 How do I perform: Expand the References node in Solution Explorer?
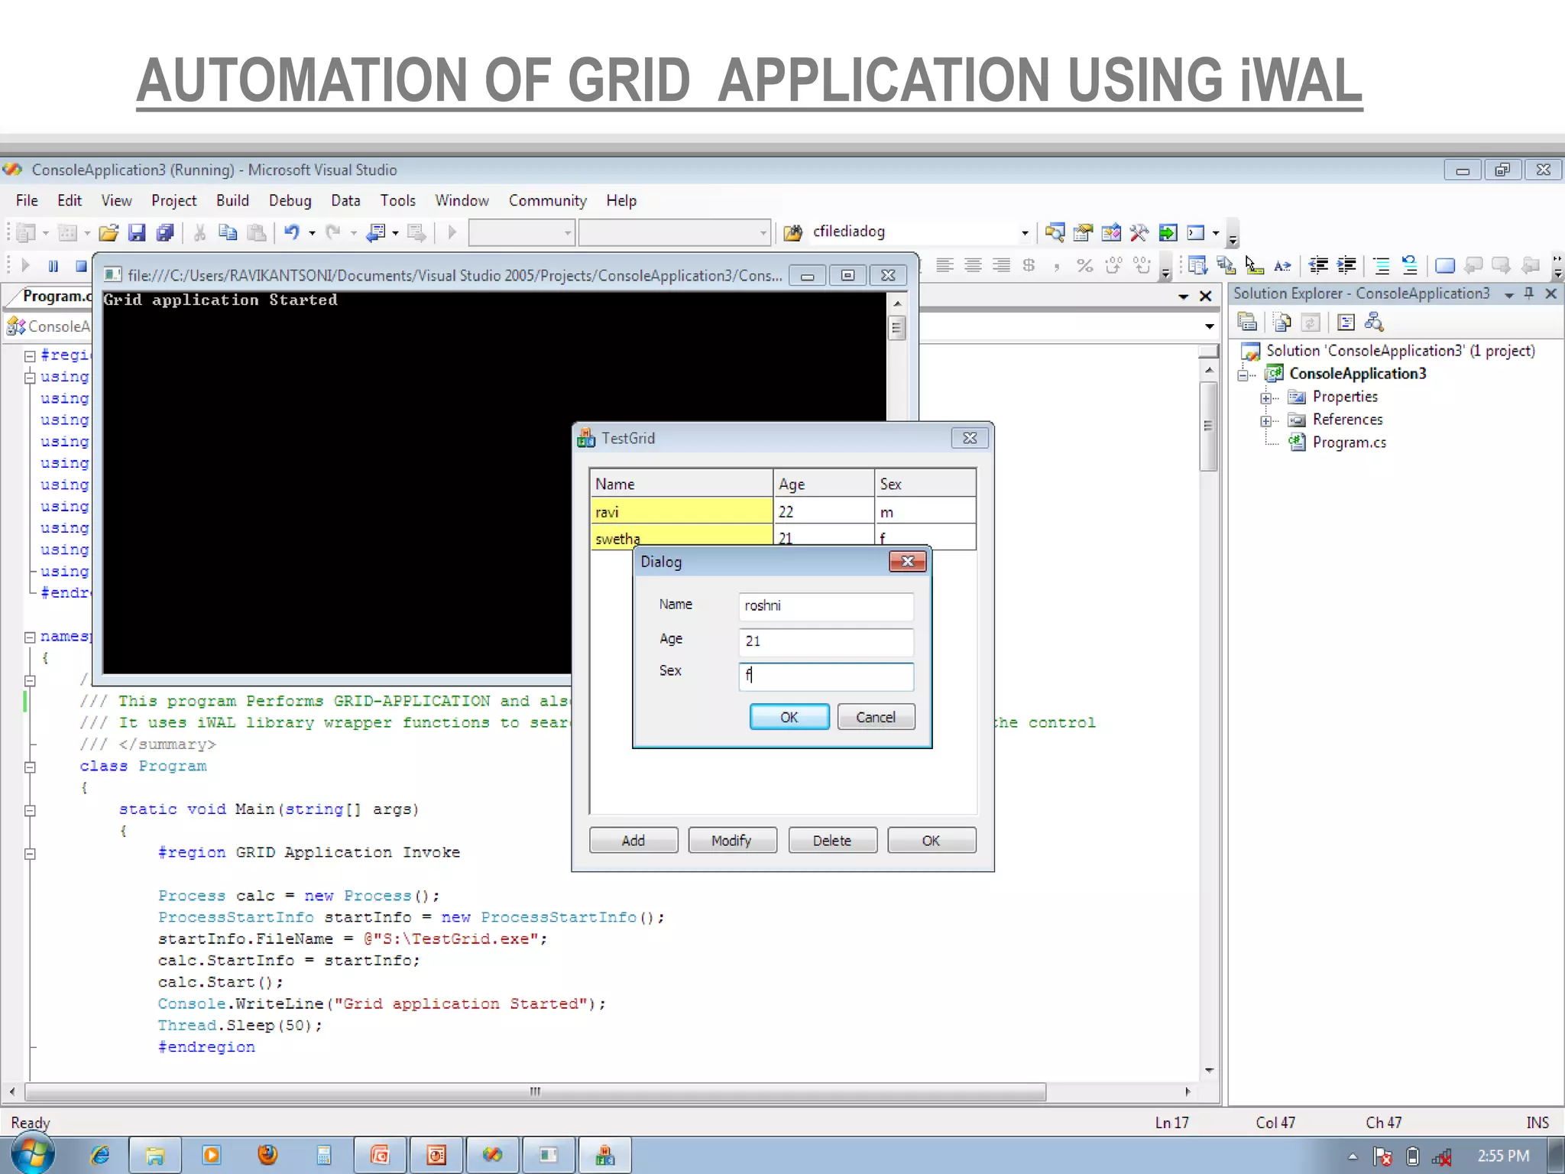point(1266,420)
